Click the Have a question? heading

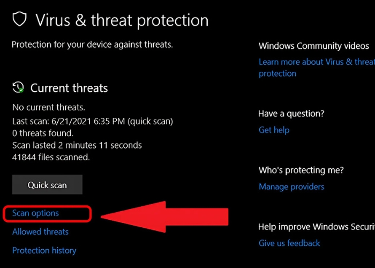point(291,114)
